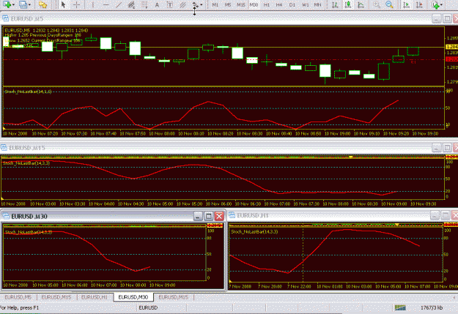The image size is (458, 314).
Task: Expand the Indicators list dropdown arrow
Action: [x=441, y=4]
